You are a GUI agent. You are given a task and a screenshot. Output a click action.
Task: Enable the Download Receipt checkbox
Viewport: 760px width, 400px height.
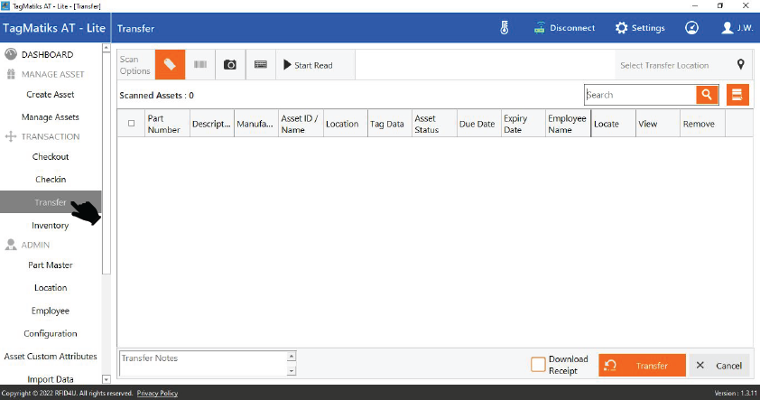pyautogui.click(x=538, y=365)
